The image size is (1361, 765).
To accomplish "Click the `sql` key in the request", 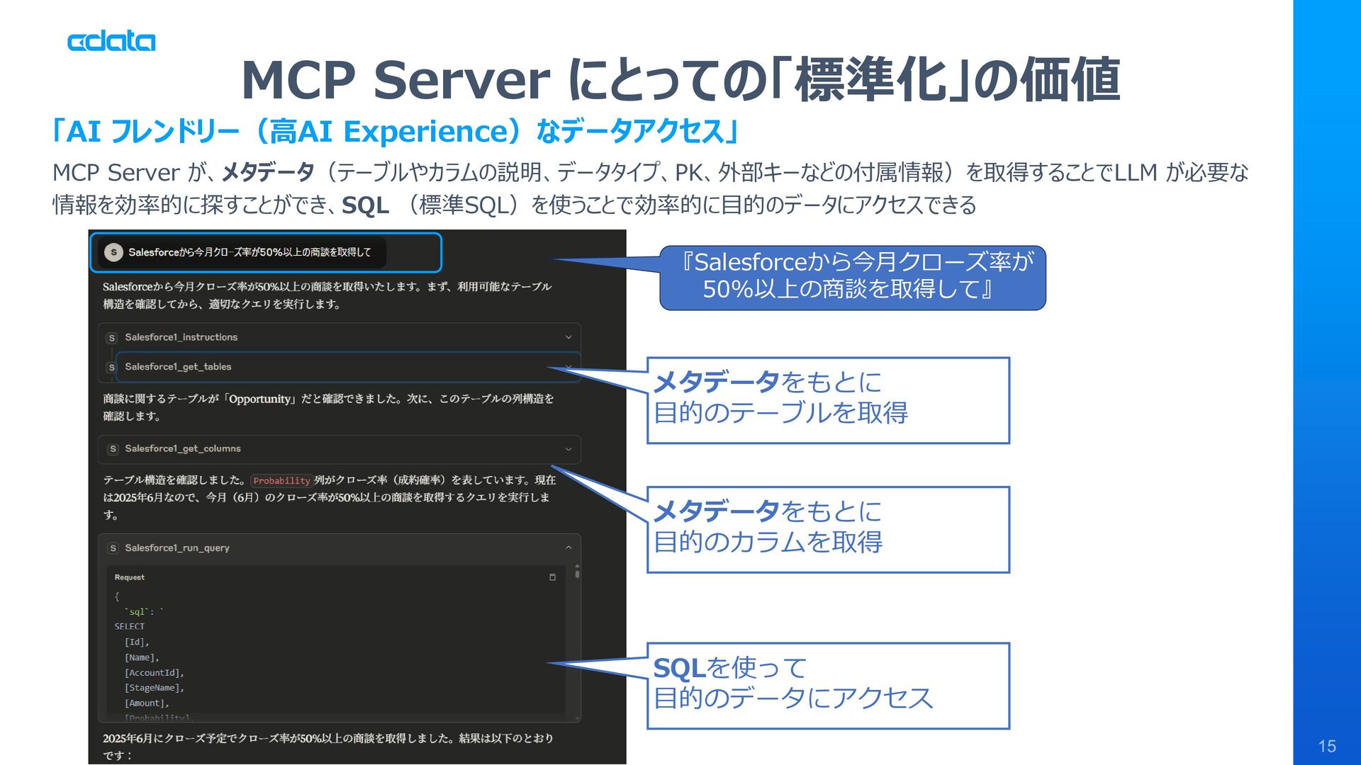I will pos(137,611).
